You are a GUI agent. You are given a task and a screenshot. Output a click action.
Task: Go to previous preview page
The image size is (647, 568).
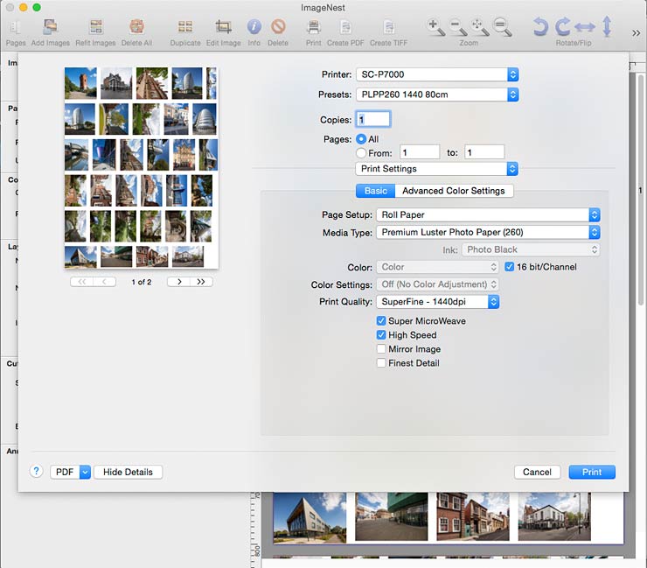[x=104, y=282]
